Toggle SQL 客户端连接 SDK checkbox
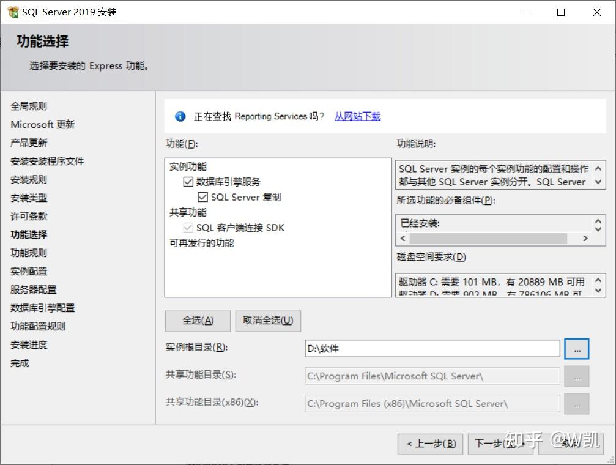 (x=188, y=228)
